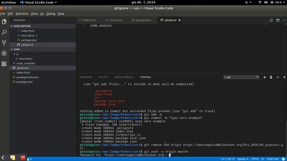
Task: Select terminal from the '1: git' dropdown
Action: (241, 77)
